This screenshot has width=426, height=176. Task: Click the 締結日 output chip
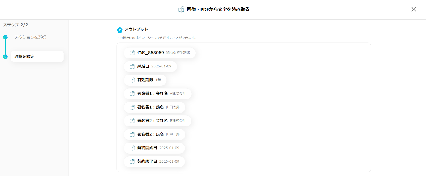point(150,66)
